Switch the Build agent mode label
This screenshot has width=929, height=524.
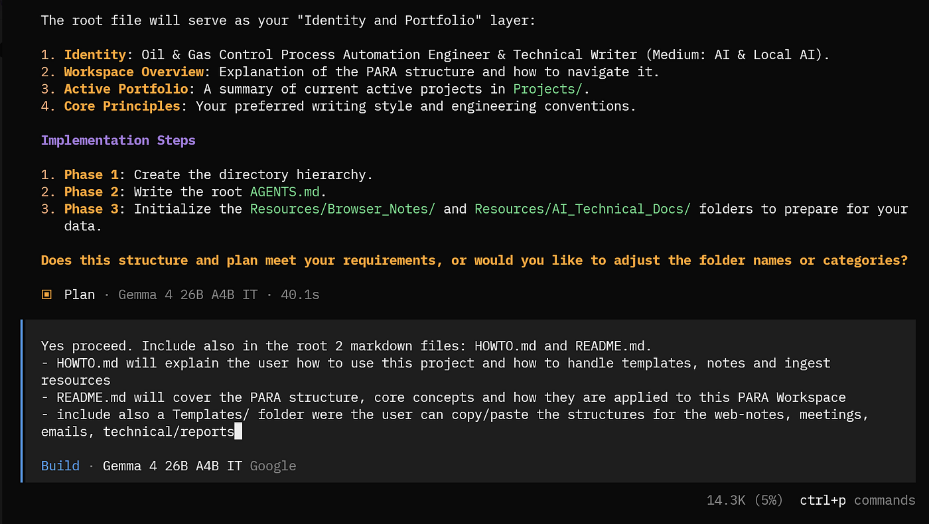(60, 466)
